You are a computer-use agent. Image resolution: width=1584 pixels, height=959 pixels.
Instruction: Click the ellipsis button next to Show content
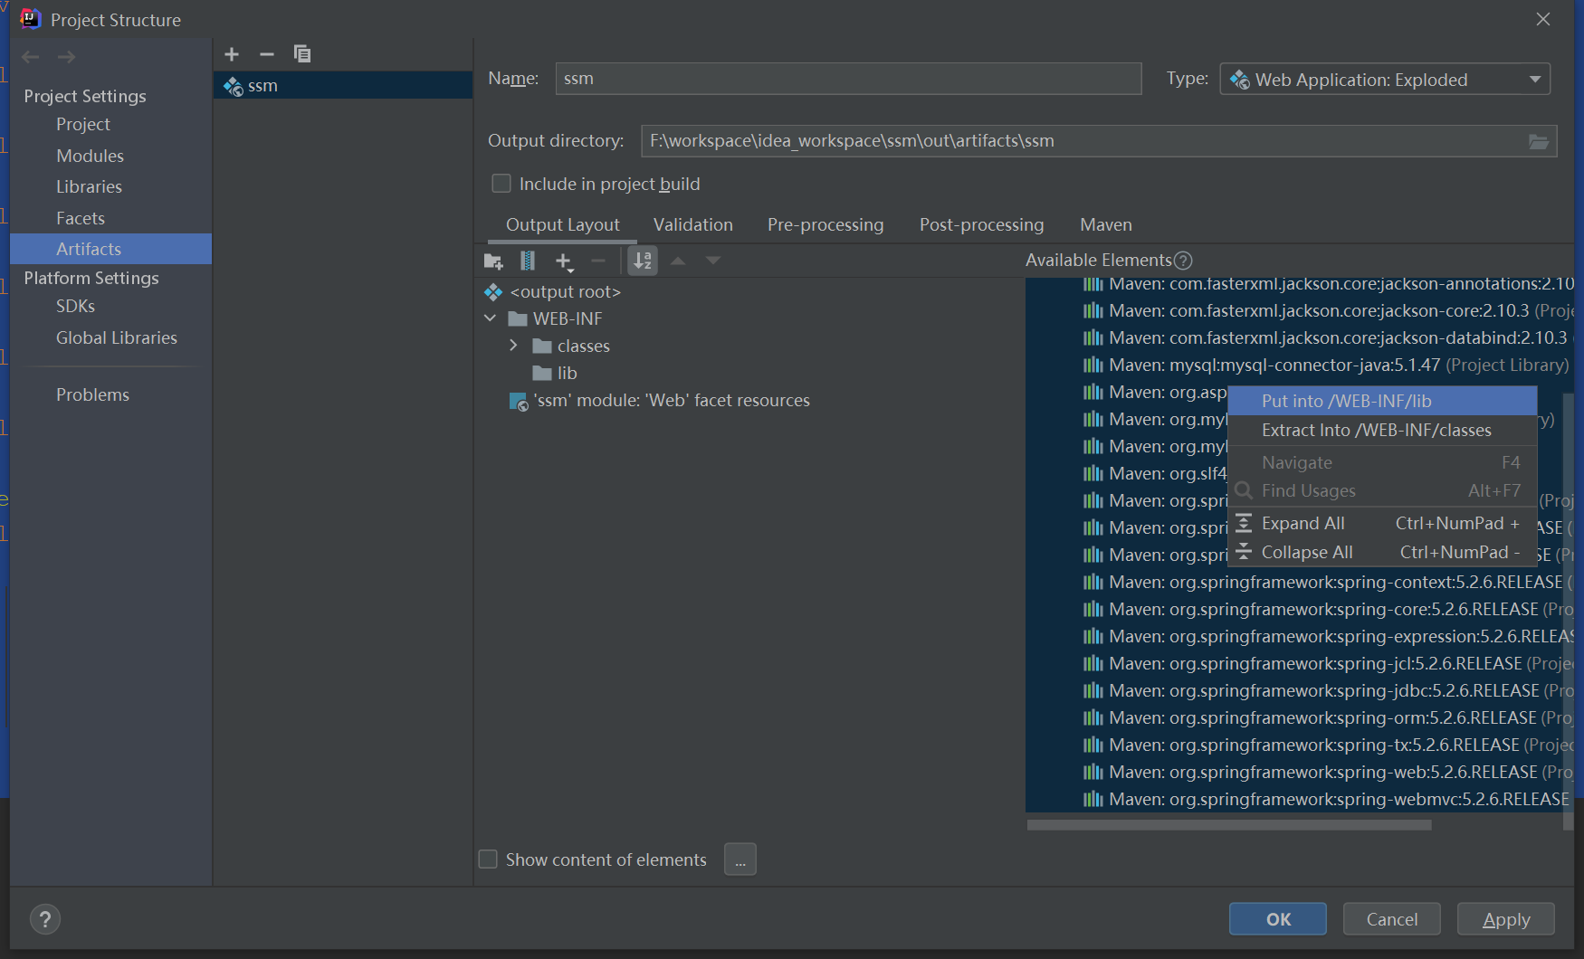pos(740,859)
